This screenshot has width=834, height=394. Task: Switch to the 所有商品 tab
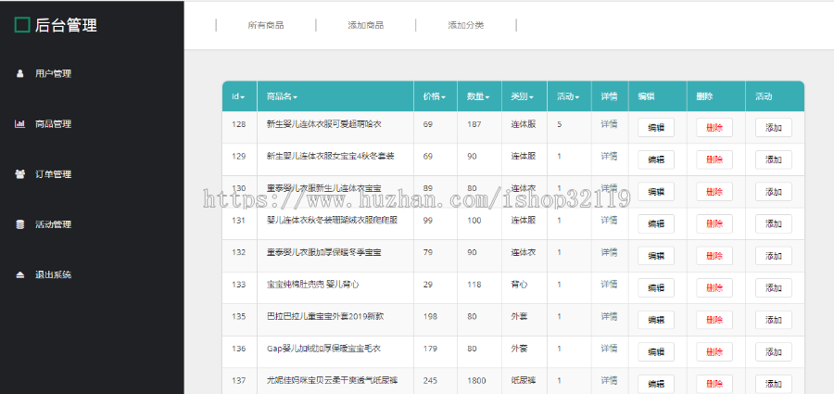pyautogui.click(x=266, y=25)
